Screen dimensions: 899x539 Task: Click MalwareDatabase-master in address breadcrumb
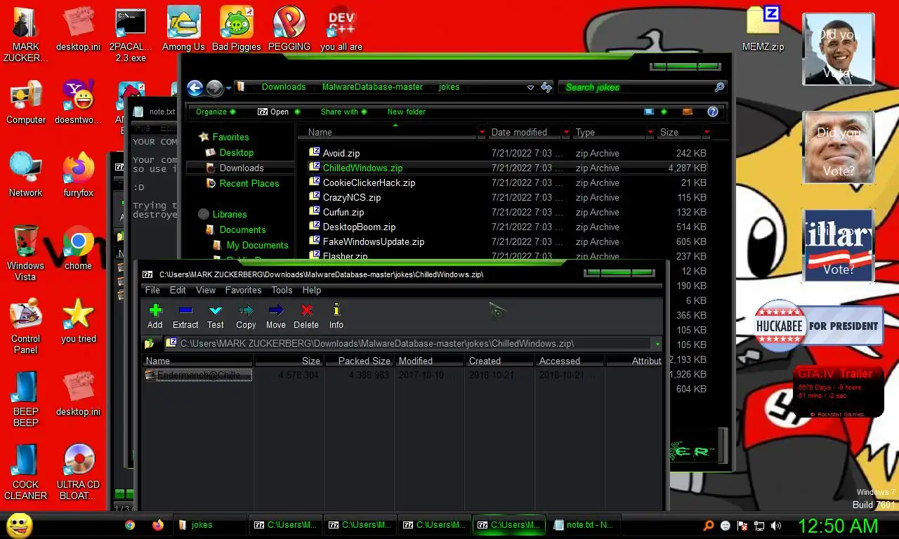click(372, 87)
